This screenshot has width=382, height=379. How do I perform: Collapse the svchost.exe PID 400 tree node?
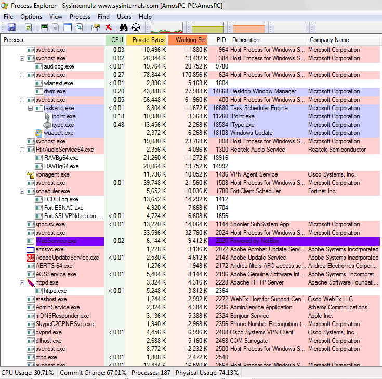pyautogui.click(x=22, y=100)
